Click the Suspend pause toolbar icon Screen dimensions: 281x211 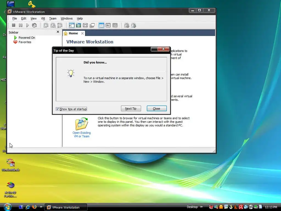point(20,25)
